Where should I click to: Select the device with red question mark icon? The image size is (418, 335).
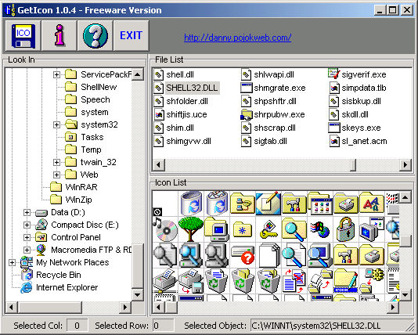click(x=243, y=255)
